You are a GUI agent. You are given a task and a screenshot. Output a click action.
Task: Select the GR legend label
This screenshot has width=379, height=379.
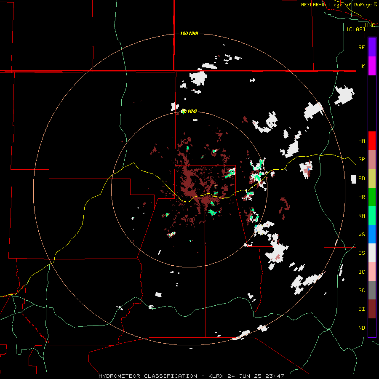(x=361, y=160)
